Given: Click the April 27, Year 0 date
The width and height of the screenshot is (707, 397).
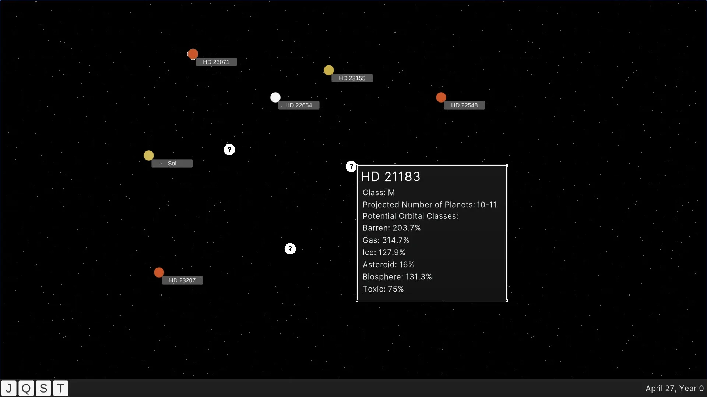Looking at the screenshot, I should pyautogui.click(x=674, y=389).
